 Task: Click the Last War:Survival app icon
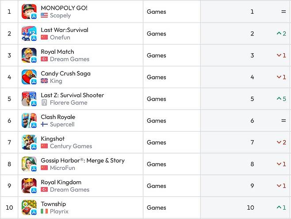[29, 34]
